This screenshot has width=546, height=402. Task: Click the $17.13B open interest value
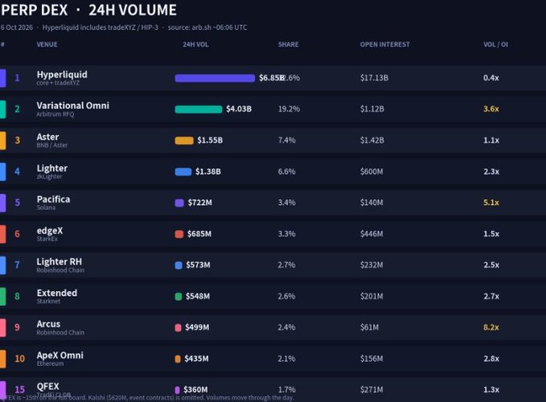pyautogui.click(x=375, y=78)
